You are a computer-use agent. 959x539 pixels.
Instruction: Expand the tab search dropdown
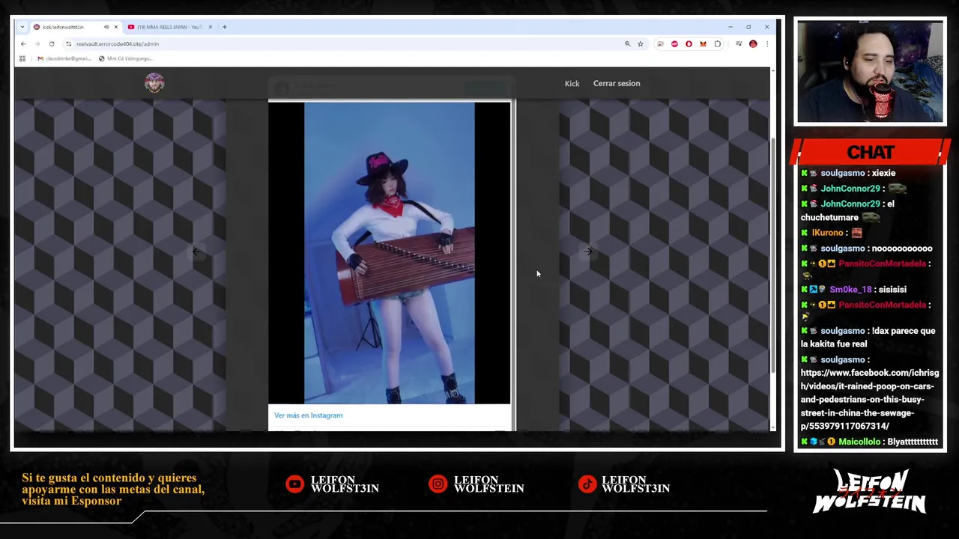coord(23,27)
